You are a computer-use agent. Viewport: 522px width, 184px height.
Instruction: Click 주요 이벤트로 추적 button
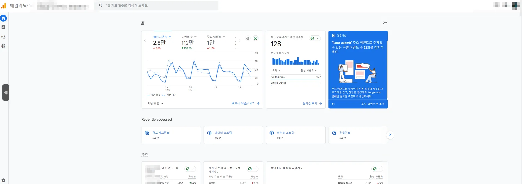coord(373,104)
